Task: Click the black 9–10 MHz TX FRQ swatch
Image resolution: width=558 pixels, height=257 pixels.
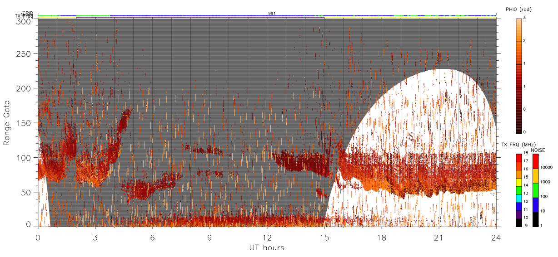Action: [x=518, y=223]
